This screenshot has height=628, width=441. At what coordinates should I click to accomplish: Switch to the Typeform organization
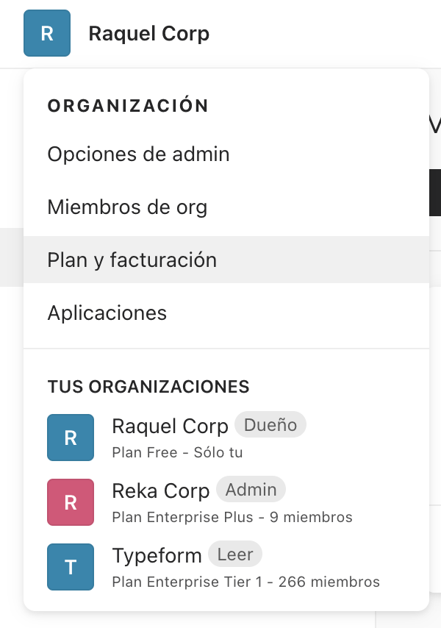tap(157, 555)
